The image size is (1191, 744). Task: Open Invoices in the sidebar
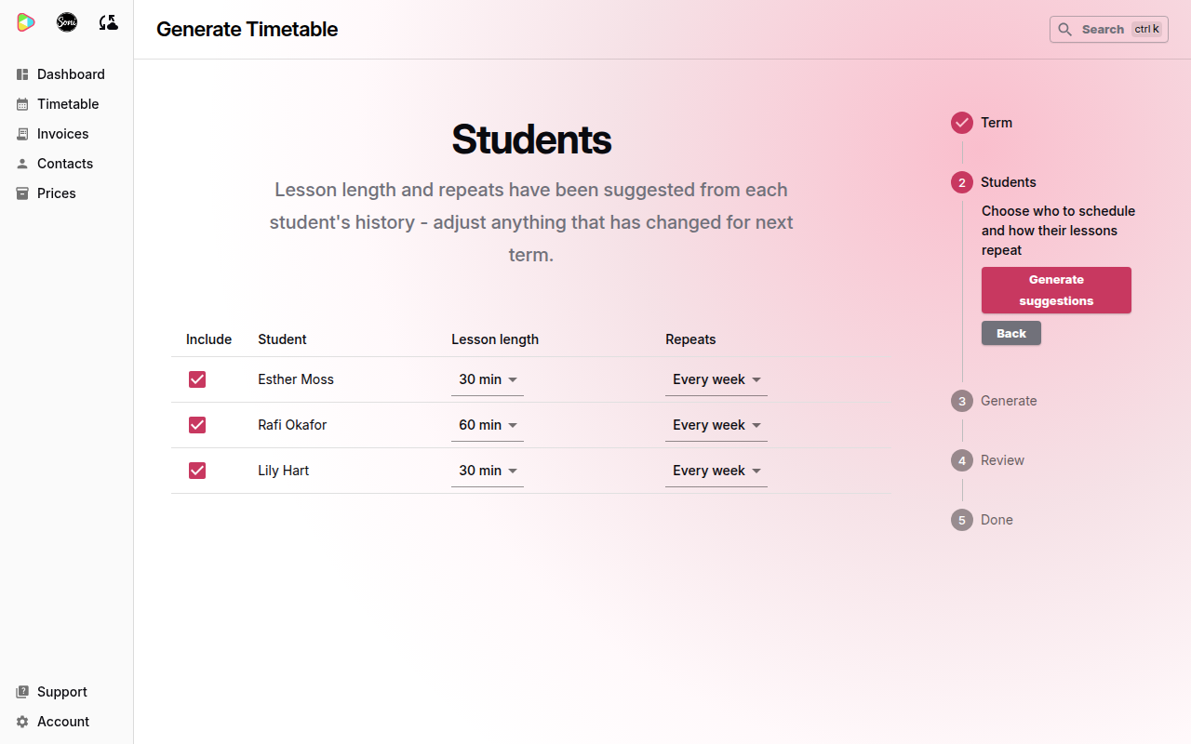click(x=67, y=134)
